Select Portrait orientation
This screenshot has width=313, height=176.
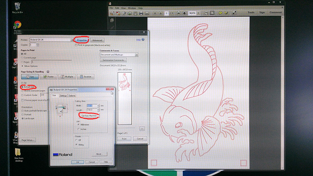point(23,115)
